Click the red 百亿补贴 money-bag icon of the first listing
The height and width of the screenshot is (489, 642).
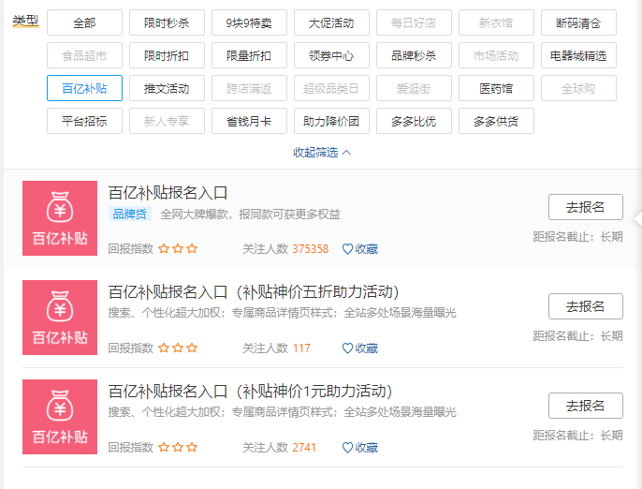coord(60,217)
